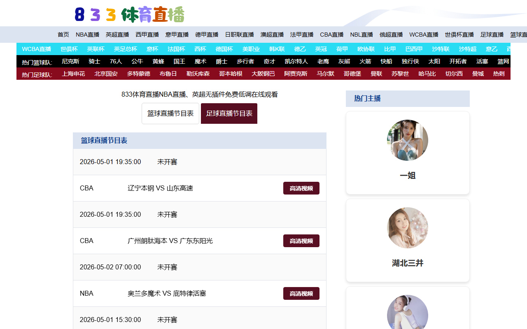Select 西甲直播 in the navigation bar
Screen dimensions: 527x329
(x=147, y=35)
